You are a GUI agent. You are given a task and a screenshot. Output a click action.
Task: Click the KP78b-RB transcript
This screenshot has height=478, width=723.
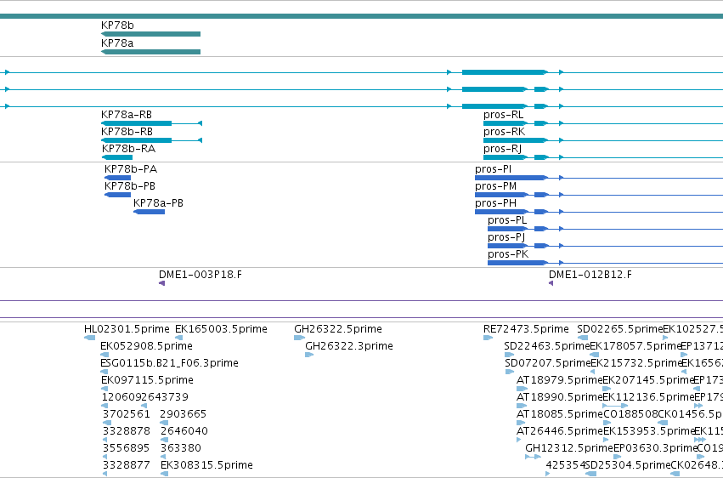coord(152,140)
